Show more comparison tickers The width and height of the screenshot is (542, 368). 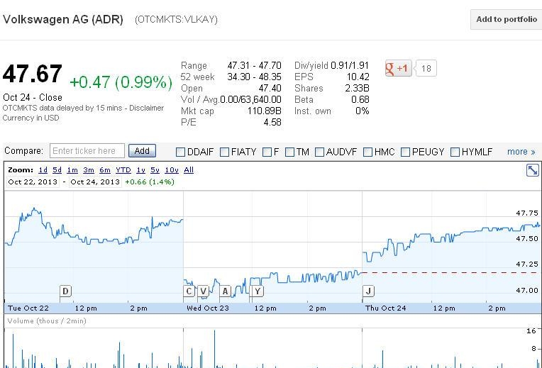pos(521,152)
